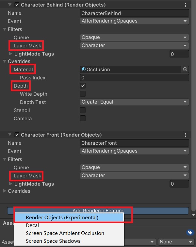Enable the Camera override checkbox
The height and width of the screenshot is (247, 196).
coord(83,118)
